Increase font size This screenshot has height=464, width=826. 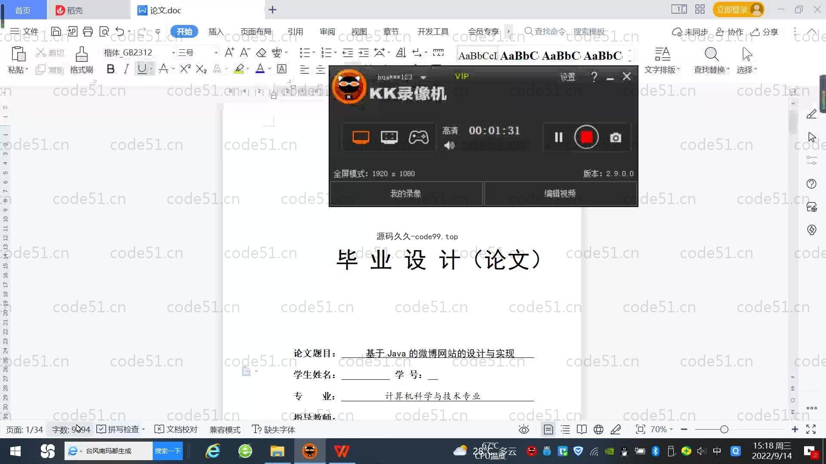click(229, 52)
